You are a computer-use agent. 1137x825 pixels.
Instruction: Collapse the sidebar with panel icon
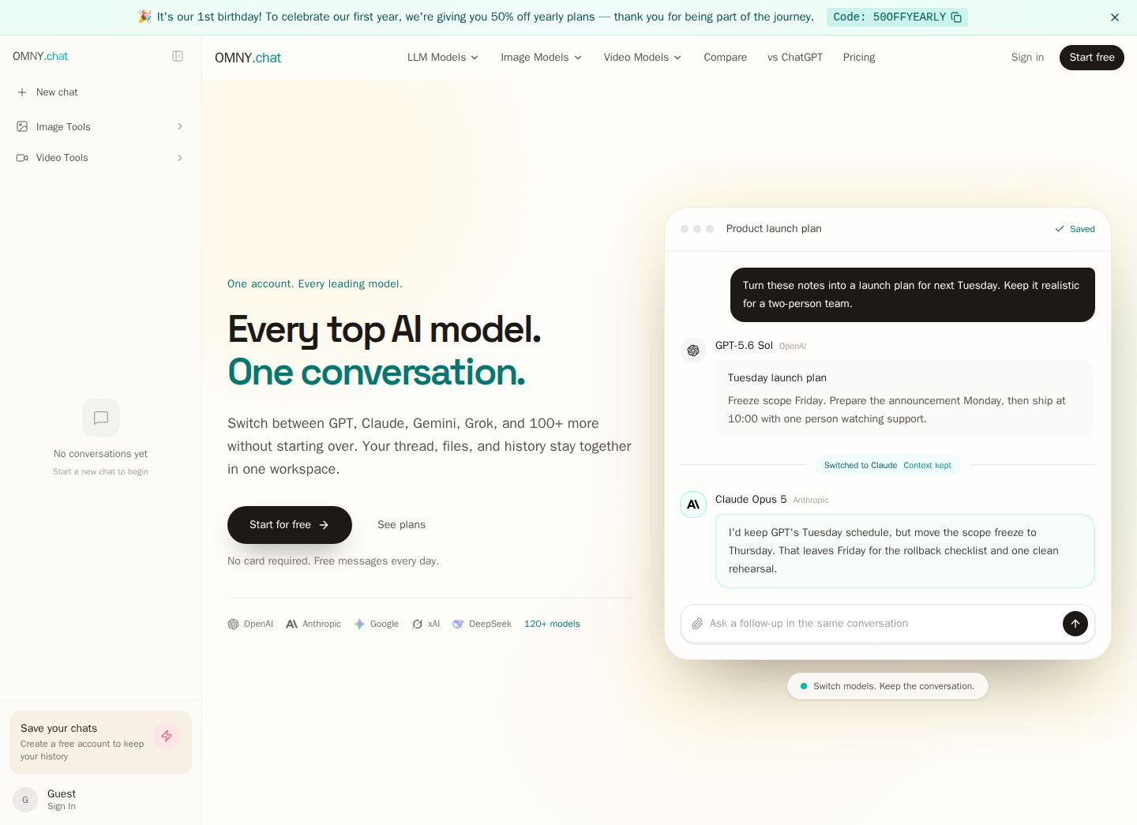pos(178,56)
